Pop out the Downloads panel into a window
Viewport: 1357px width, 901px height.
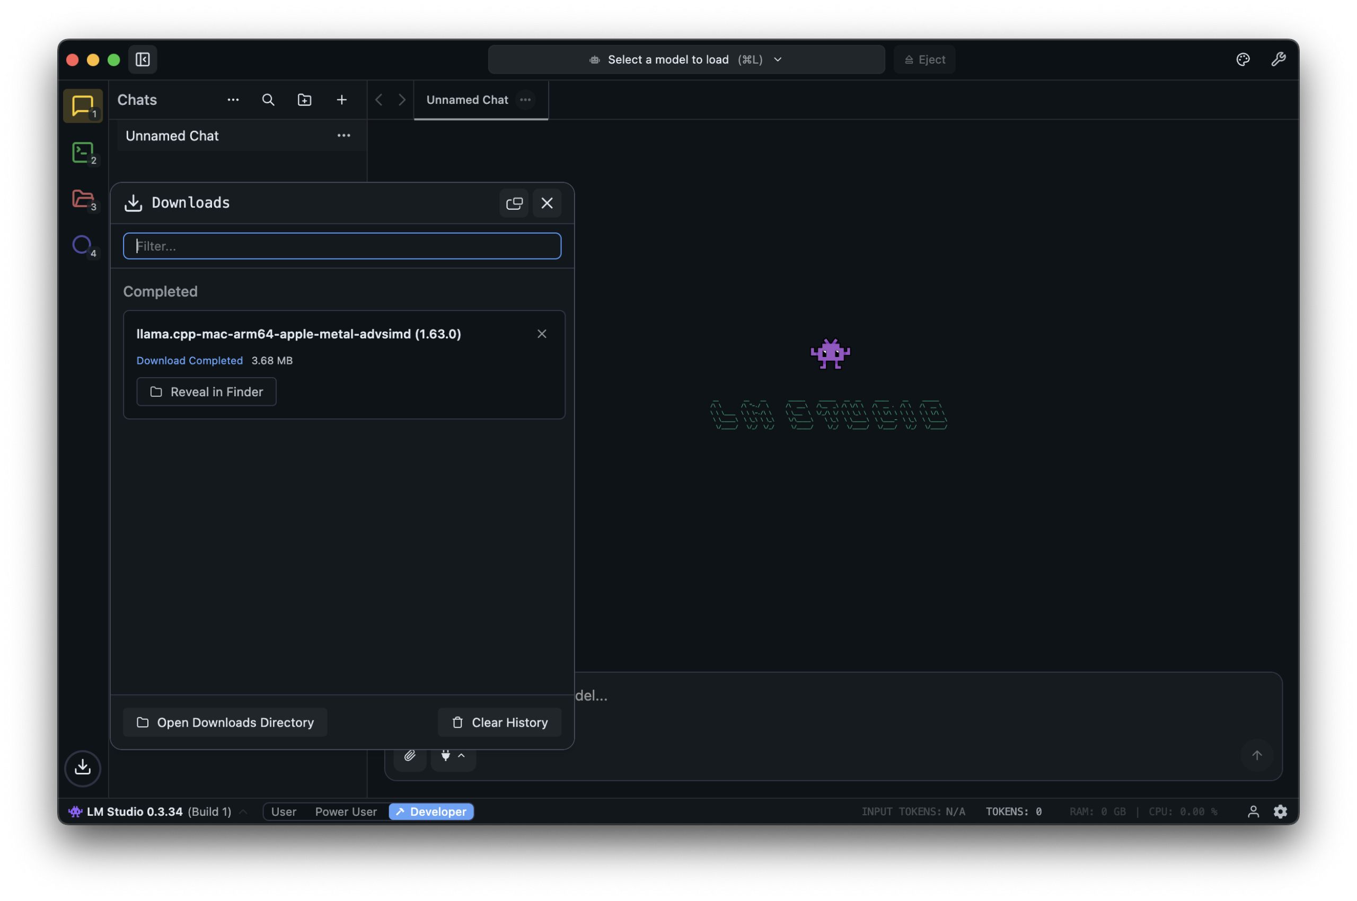[x=514, y=203]
